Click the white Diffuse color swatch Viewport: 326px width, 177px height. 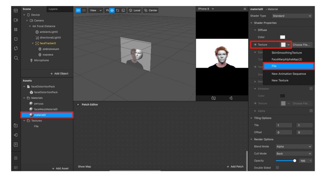[x=283, y=37]
